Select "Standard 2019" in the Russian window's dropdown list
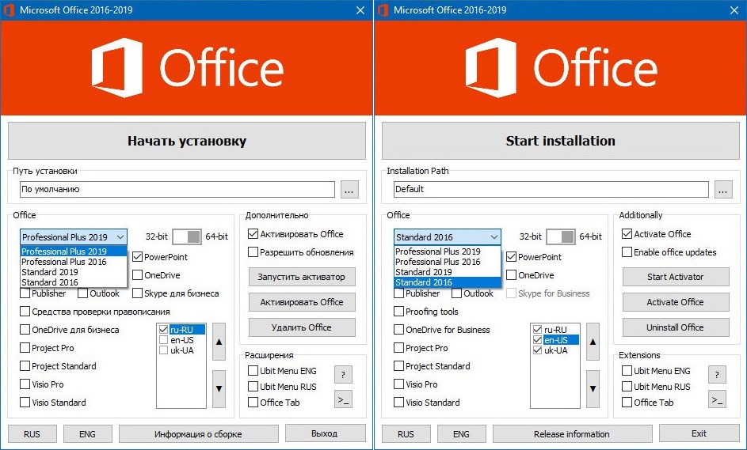 pyautogui.click(x=50, y=272)
